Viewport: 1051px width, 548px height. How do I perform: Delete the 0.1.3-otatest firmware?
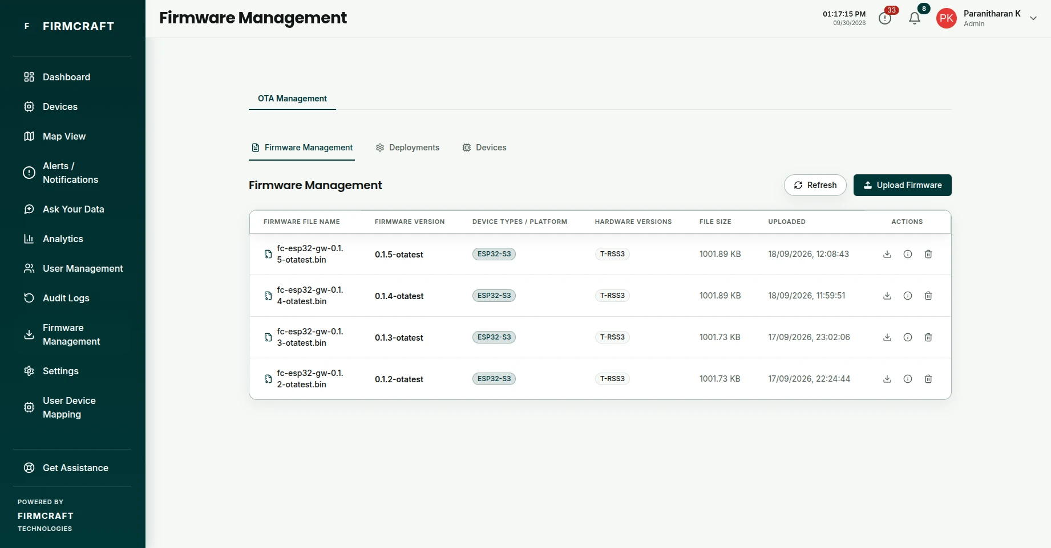[928, 337]
